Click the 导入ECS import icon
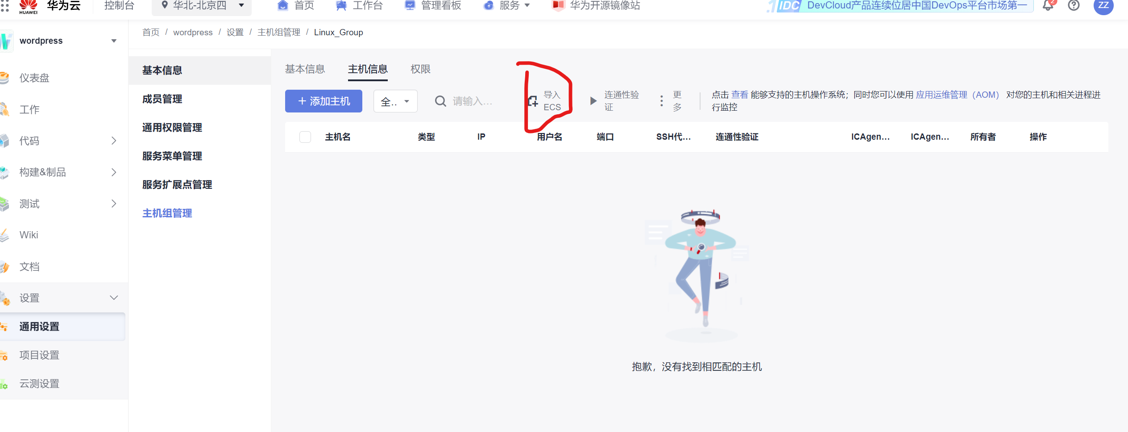 533,101
